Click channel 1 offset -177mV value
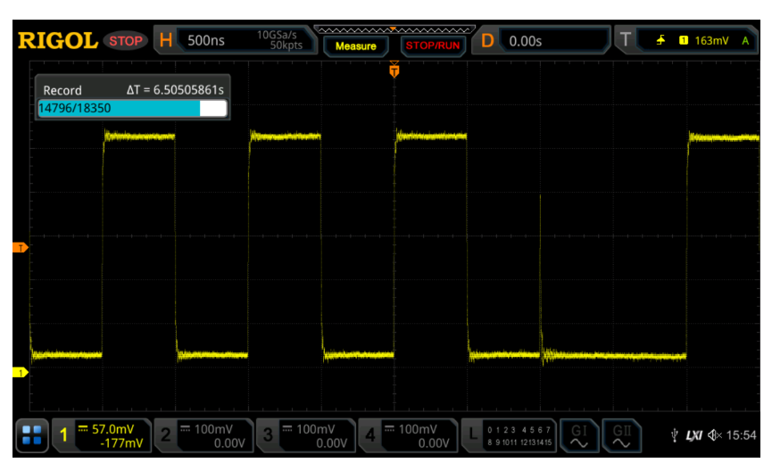This screenshot has width=772, height=471. click(x=121, y=443)
